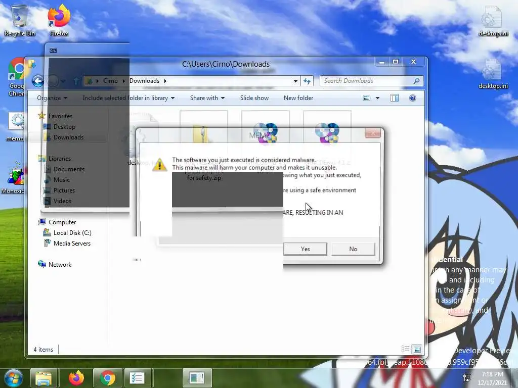Click the search magnifier in Search Downloads
Image resolution: width=518 pixels, height=388 pixels.
tap(416, 81)
